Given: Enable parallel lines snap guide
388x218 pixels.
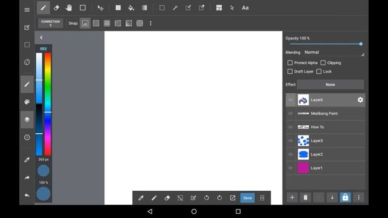Looking at the screenshot, I should (x=96, y=23).
